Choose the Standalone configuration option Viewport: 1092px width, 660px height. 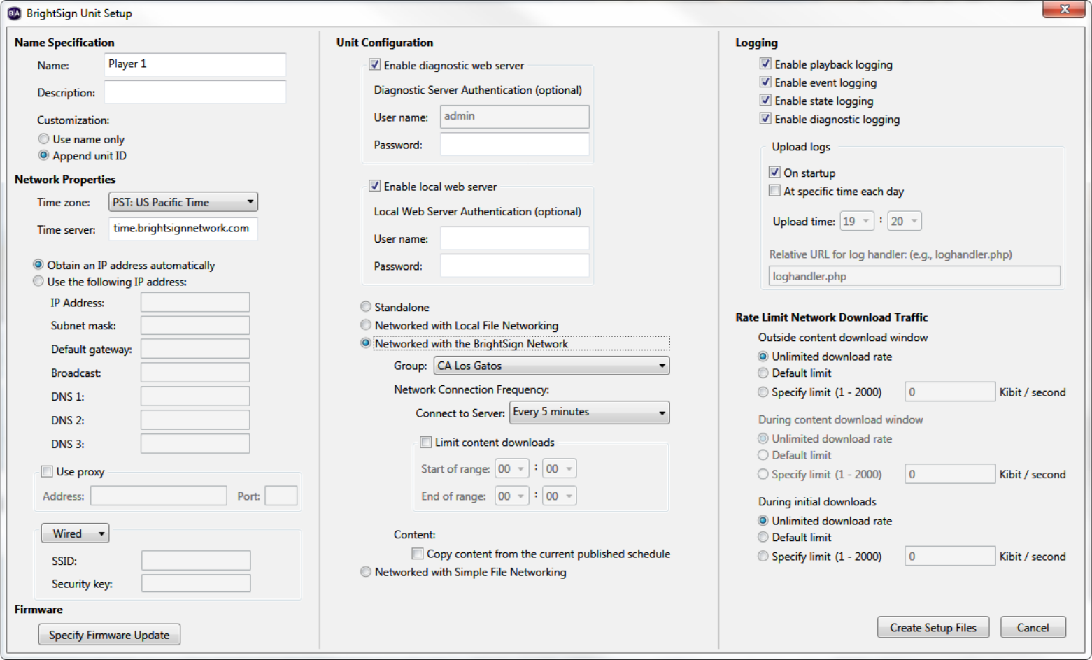pos(366,307)
